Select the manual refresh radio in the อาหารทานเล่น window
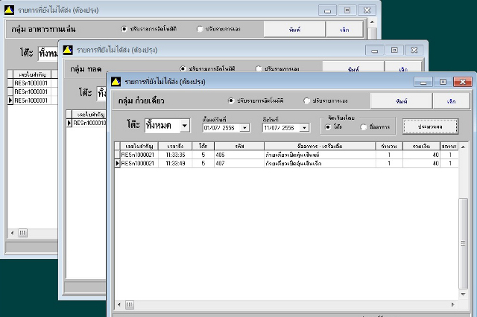The width and height of the screenshot is (477, 317). (200, 29)
